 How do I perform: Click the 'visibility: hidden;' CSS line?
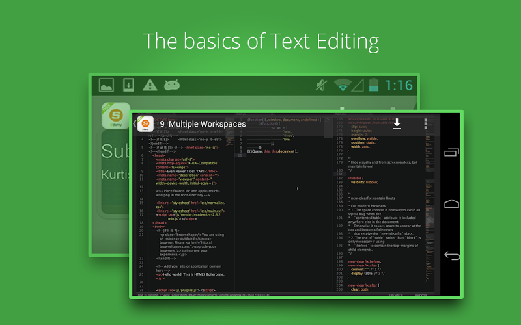365,182
